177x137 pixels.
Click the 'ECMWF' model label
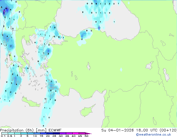coord(55,130)
